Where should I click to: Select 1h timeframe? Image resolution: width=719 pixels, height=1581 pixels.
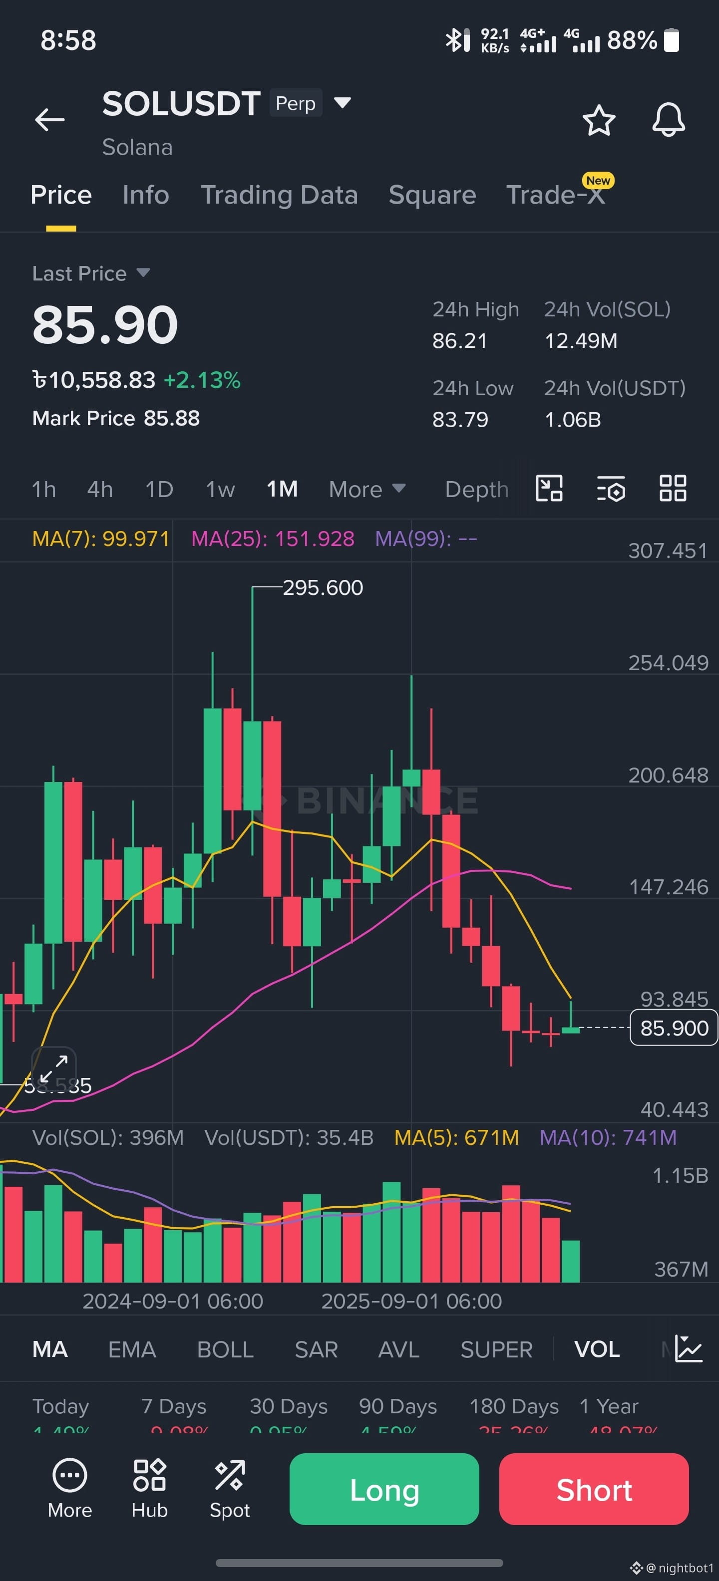click(x=43, y=489)
